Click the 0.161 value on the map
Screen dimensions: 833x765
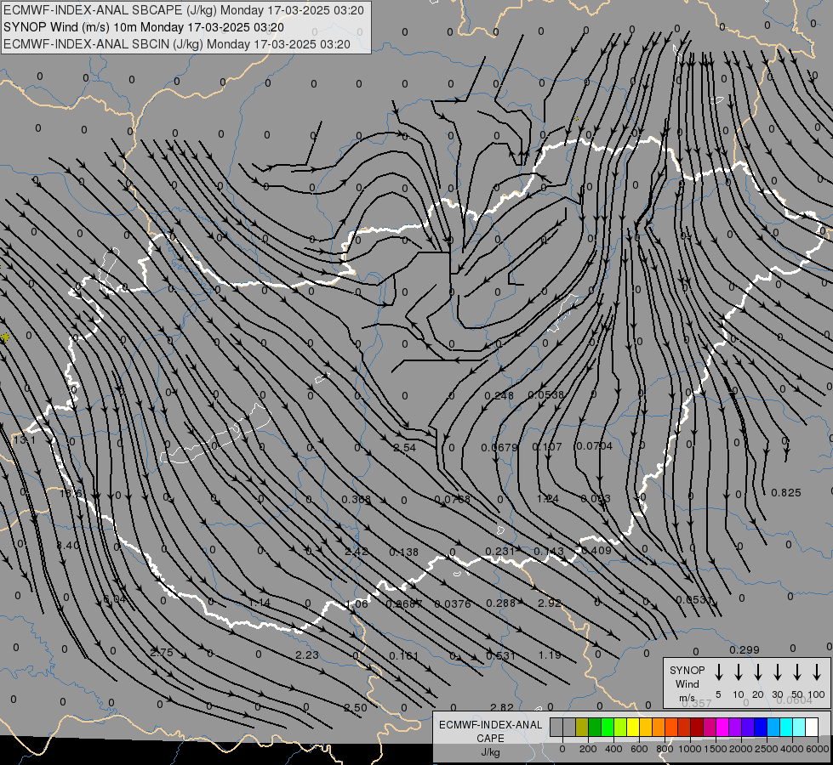[404, 655]
